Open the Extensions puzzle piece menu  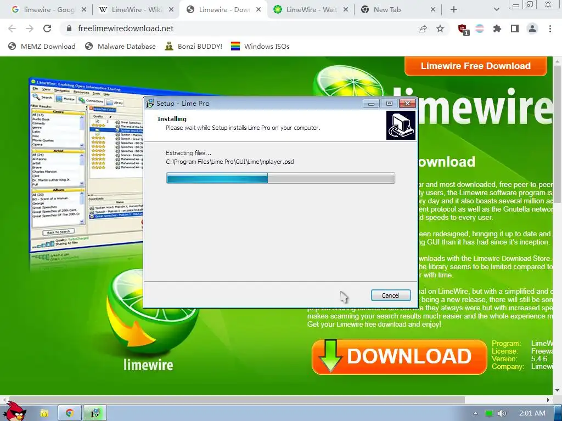coord(497,29)
